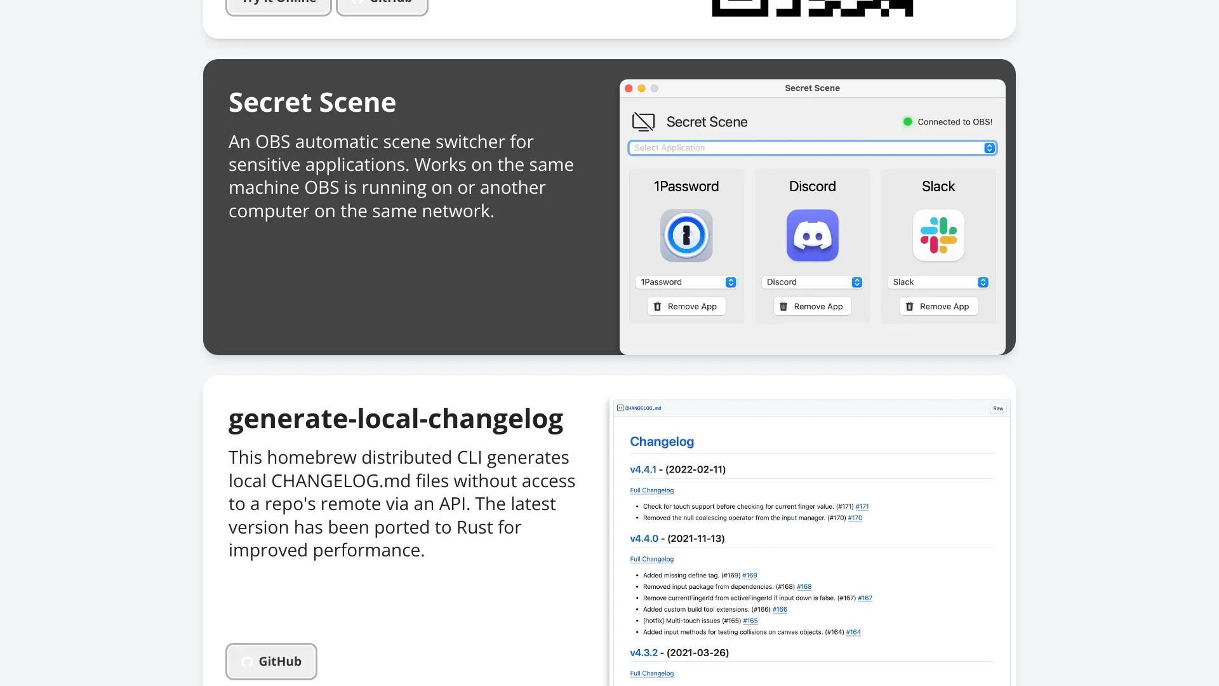Image resolution: width=1219 pixels, height=686 pixels.
Task: Click the trash icon under Slack
Action: [x=909, y=306]
